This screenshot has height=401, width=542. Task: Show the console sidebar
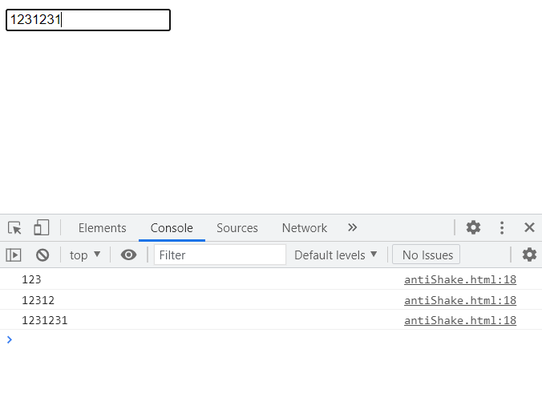(14, 255)
